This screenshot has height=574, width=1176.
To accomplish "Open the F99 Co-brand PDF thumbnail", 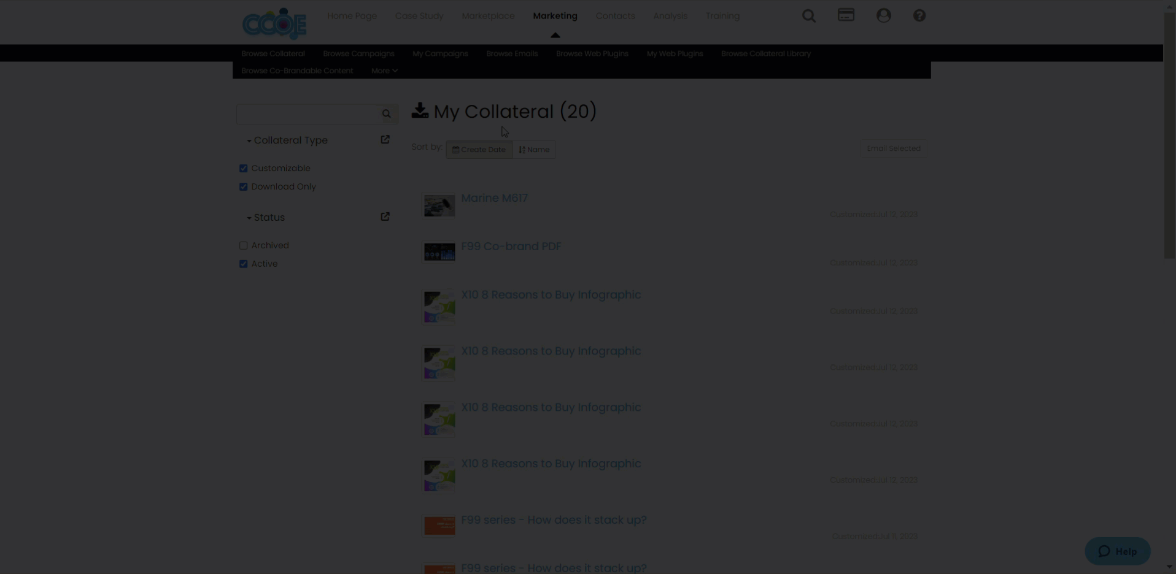I will coord(439,252).
